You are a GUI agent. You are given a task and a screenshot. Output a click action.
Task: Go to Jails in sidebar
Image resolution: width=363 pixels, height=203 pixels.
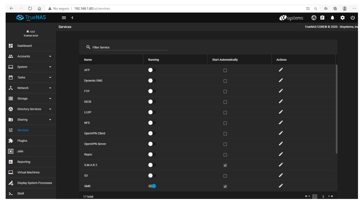(x=31, y=151)
